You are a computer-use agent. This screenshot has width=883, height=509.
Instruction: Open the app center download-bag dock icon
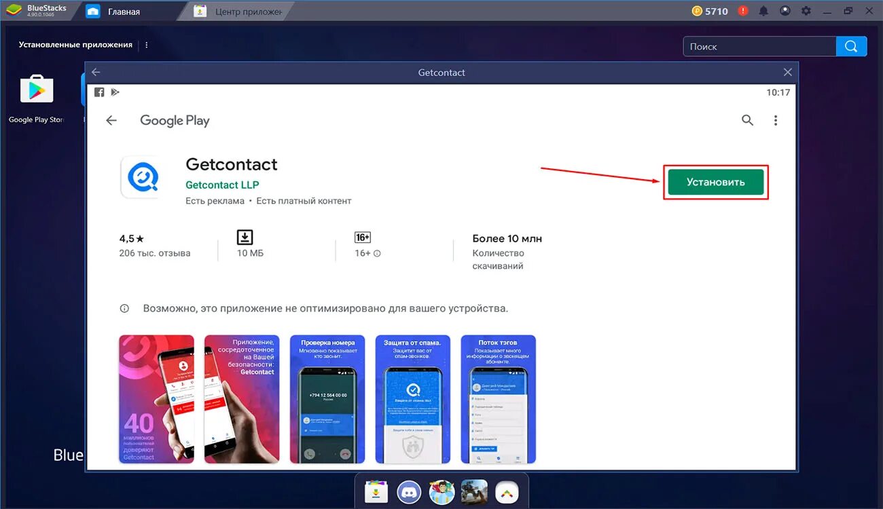click(376, 492)
